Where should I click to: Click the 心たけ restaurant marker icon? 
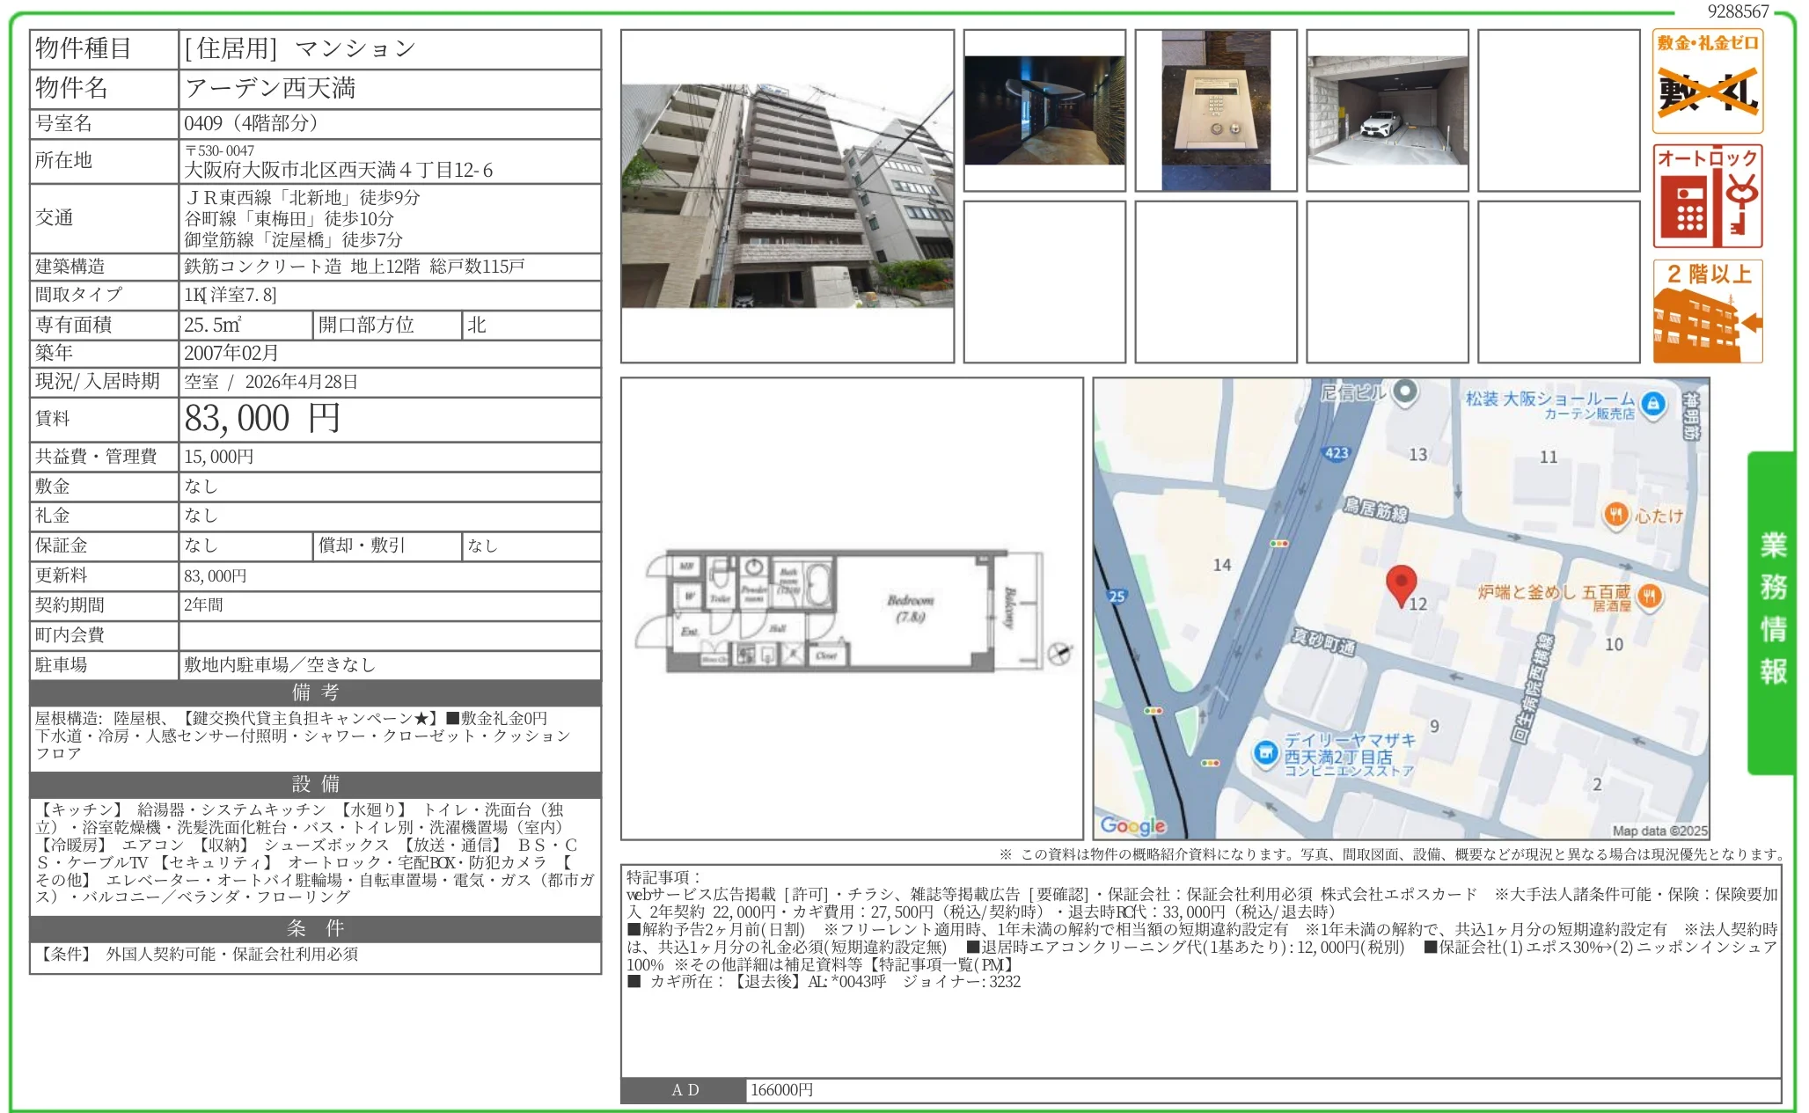(1615, 515)
